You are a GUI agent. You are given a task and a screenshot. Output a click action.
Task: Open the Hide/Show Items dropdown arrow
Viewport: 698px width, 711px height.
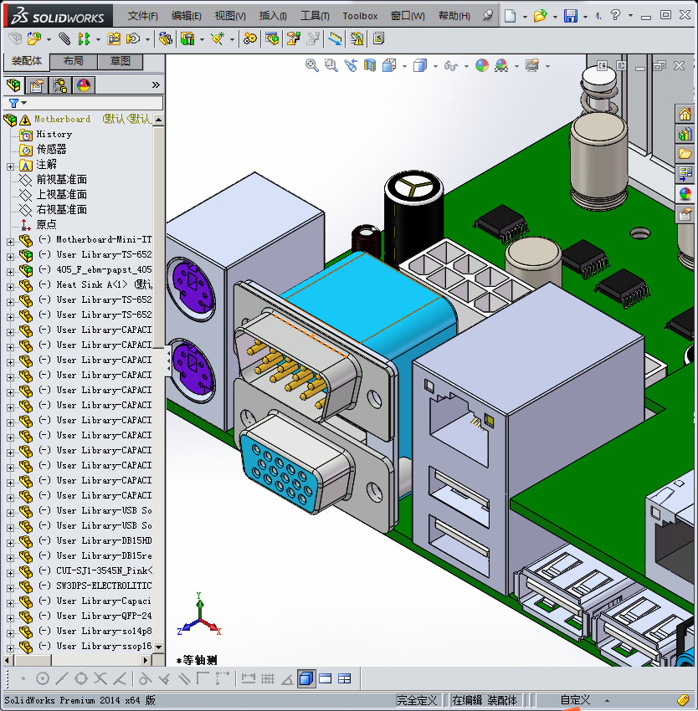coord(466,67)
